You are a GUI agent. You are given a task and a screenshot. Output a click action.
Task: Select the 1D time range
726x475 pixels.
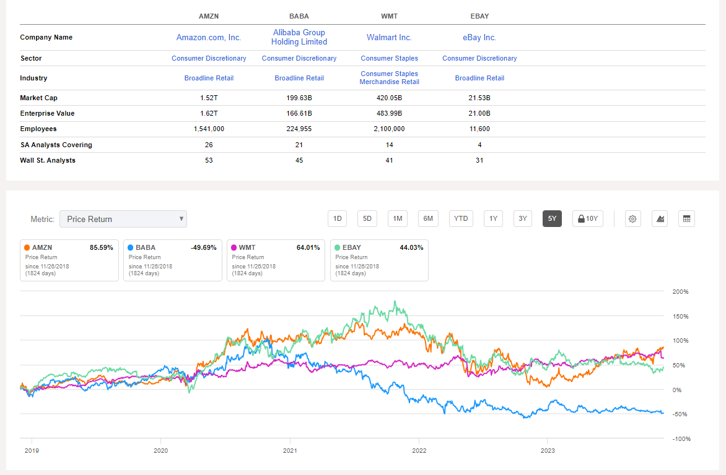point(338,219)
